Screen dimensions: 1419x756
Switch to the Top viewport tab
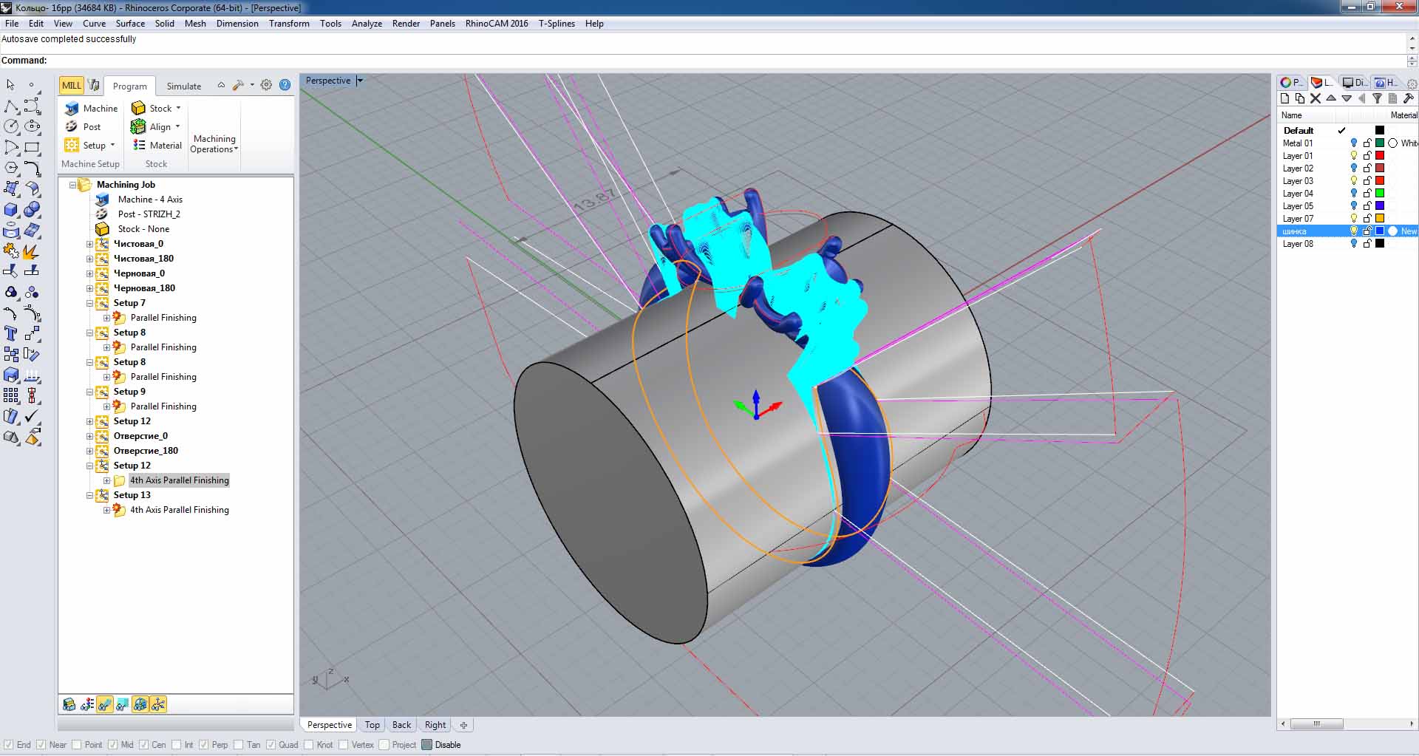click(x=372, y=725)
